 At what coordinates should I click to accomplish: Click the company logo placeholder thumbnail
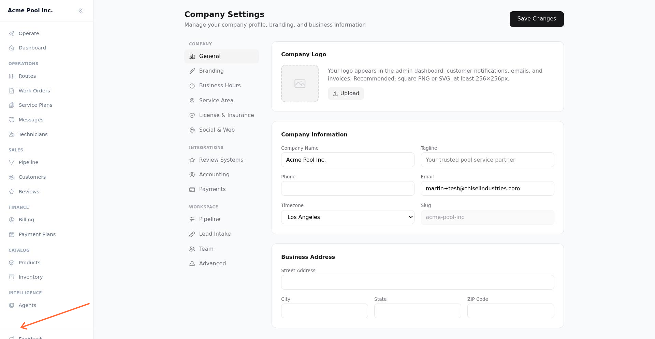(x=300, y=84)
